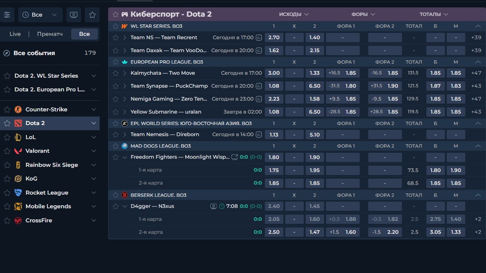Switch to the Live tab
Screen dimensions: 486x273
click(x=15, y=34)
